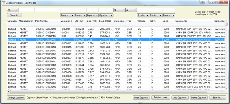Viewport: 230px width, 104px height.
Task: Click the ESR value 0.00952
Action: [80, 36]
